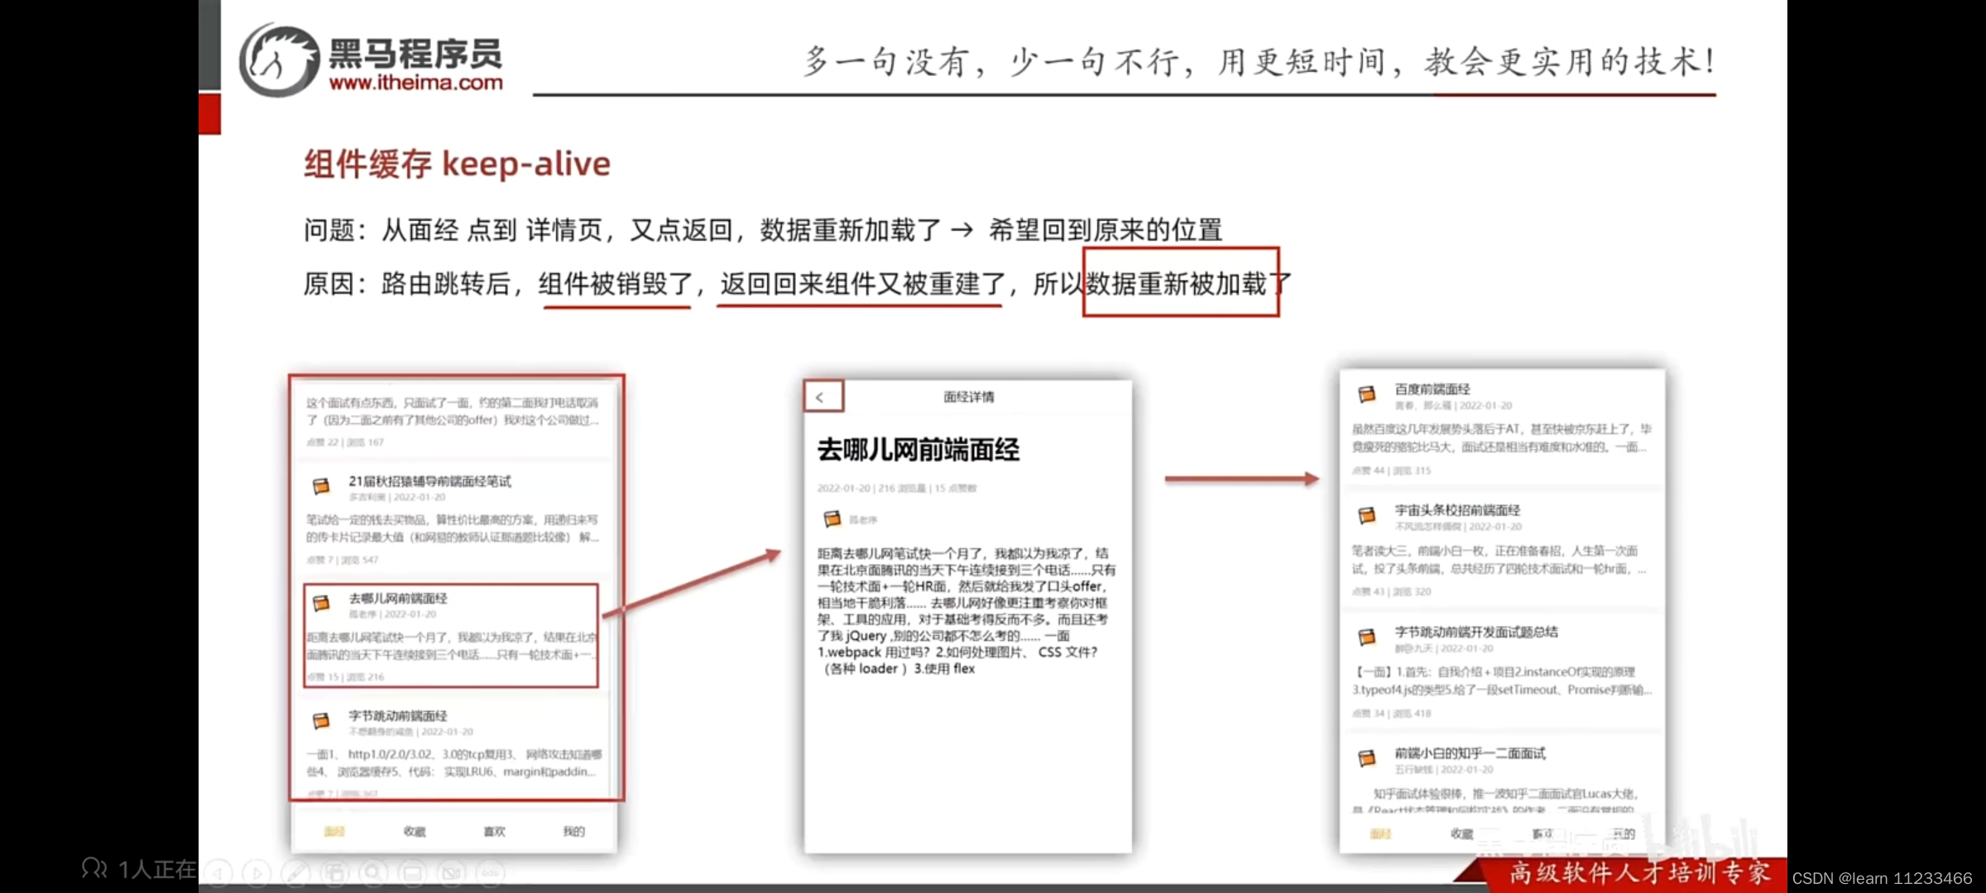The height and width of the screenshot is (893, 1986).
Task: Click the 1人正在 viewers text
Action: click(x=157, y=869)
